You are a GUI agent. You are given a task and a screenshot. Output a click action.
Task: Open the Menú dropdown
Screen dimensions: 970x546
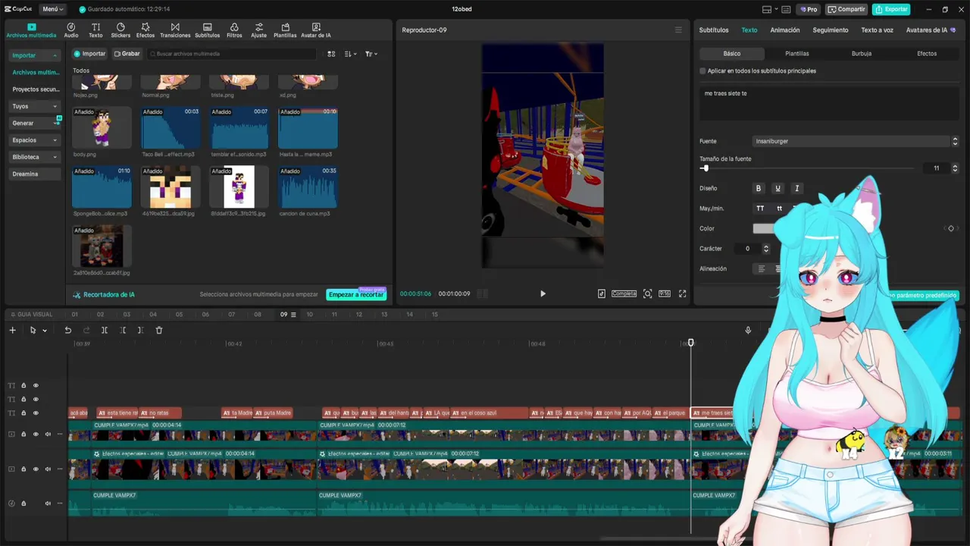[52, 9]
